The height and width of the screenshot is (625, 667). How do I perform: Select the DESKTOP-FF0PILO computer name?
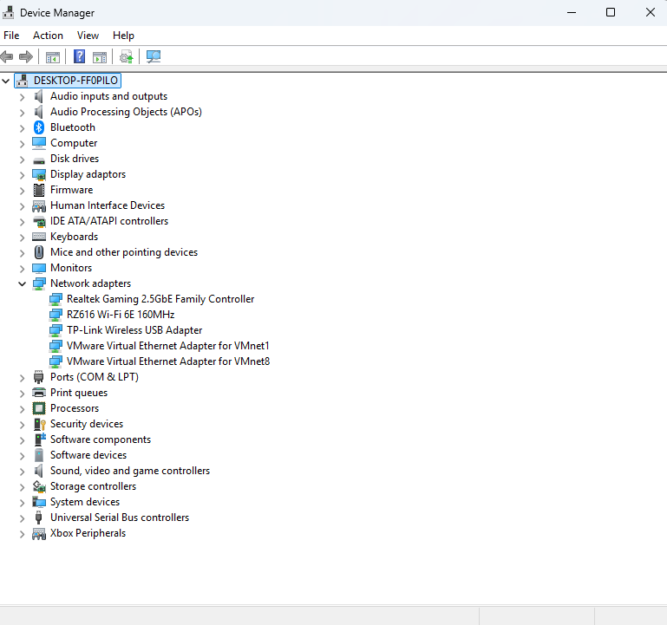click(75, 81)
